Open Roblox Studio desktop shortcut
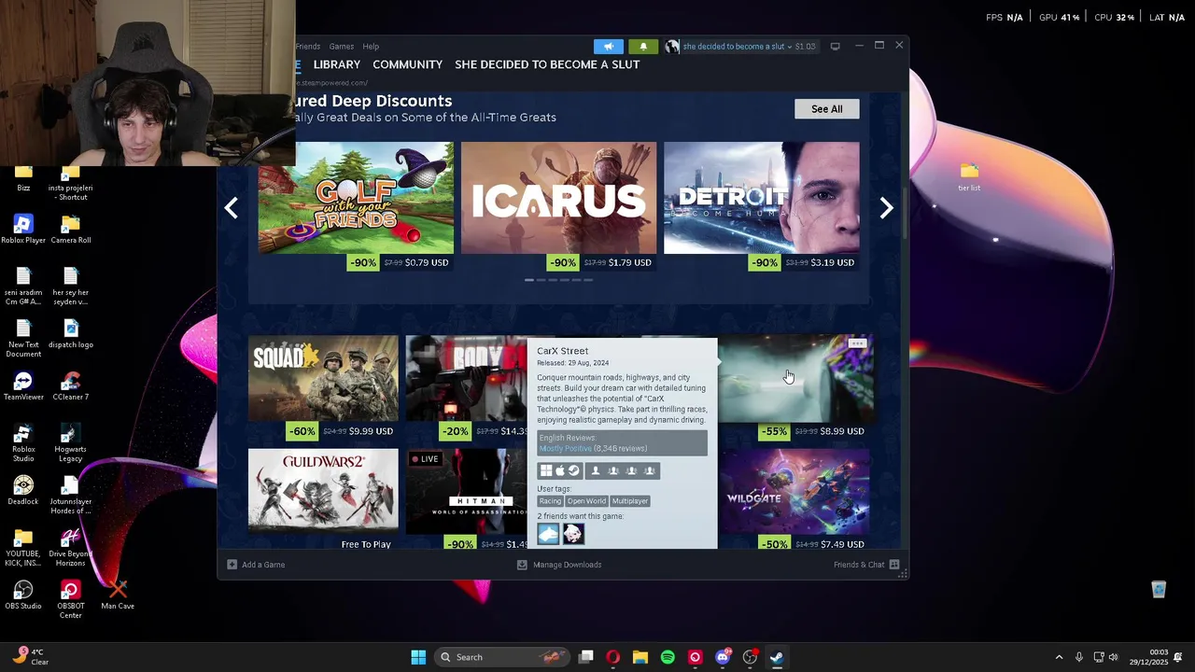Image resolution: width=1195 pixels, height=672 pixels. click(x=23, y=442)
